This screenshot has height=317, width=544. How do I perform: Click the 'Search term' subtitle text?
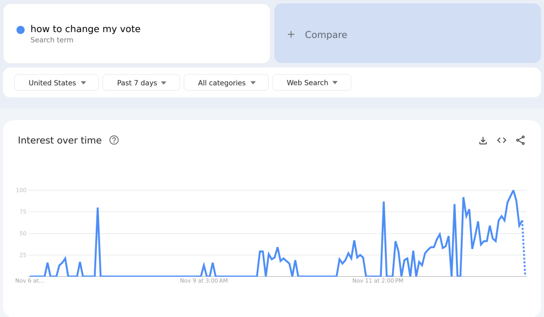click(52, 40)
